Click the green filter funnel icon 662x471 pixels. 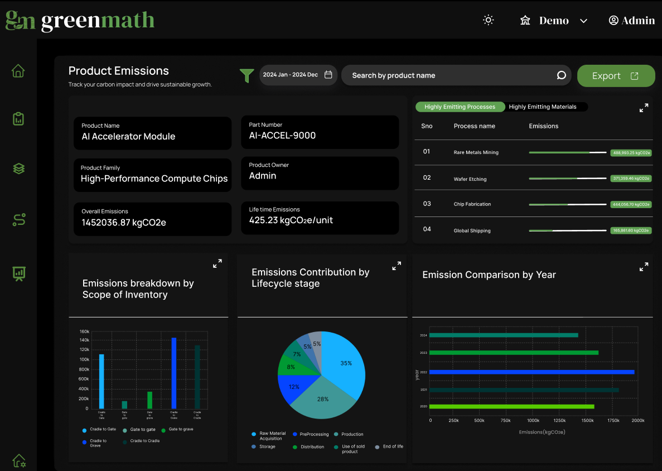click(x=247, y=75)
